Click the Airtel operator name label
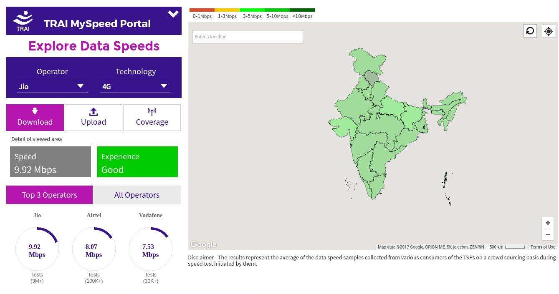The height and width of the screenshot is (294, 559). pos(94,216)
